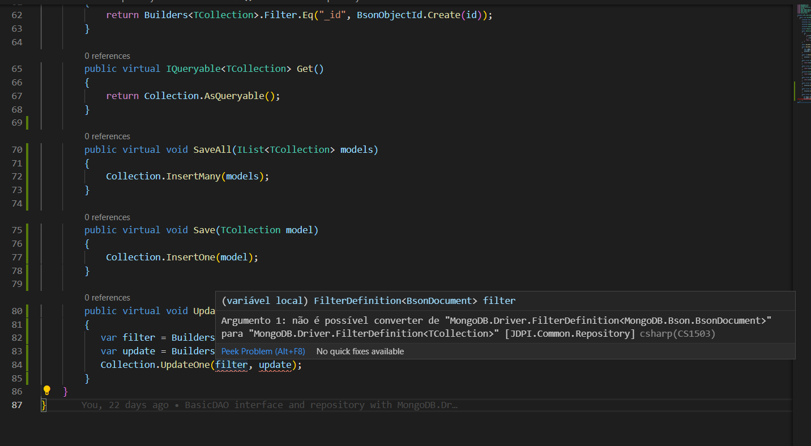Click 'UpdateOne' method call on line 84
The height and width of the screenshot is (446, 811).
pos(185,364)
